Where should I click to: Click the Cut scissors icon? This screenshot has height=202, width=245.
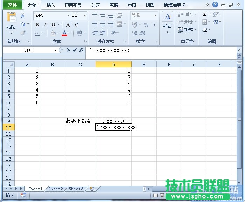tap(23, 15)
